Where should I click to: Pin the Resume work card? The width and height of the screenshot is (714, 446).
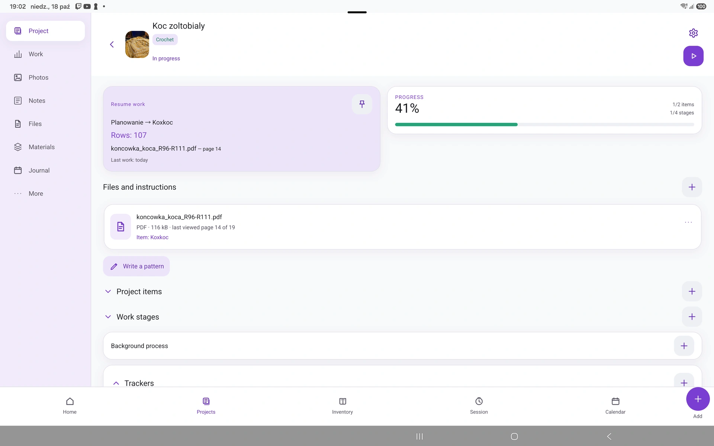pos(362,104)
